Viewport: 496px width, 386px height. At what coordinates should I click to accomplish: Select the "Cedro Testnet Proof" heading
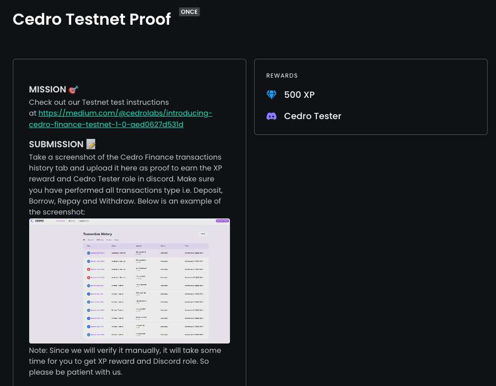coord(92,19)
